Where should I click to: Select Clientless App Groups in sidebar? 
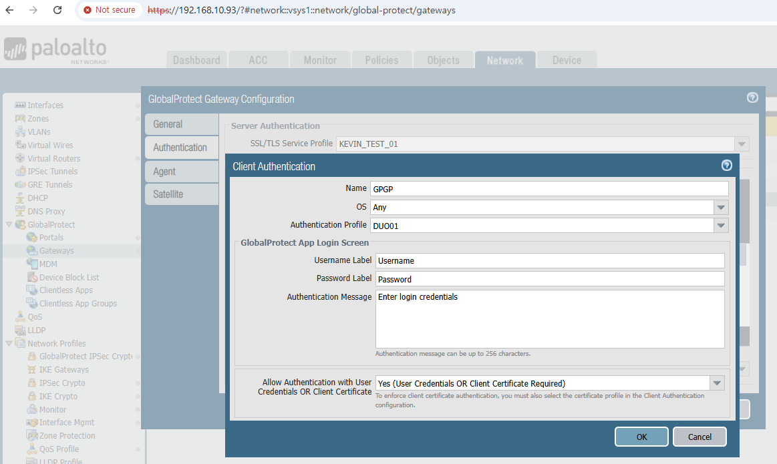click(77, 304)
